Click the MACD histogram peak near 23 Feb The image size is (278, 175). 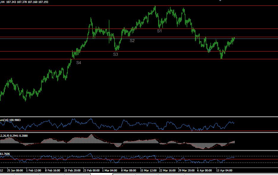pos(91,136)
